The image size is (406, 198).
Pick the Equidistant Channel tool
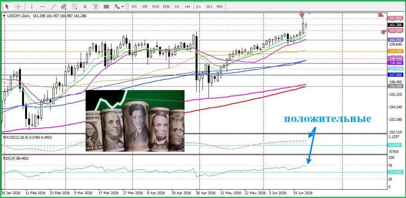coord(64,7)
